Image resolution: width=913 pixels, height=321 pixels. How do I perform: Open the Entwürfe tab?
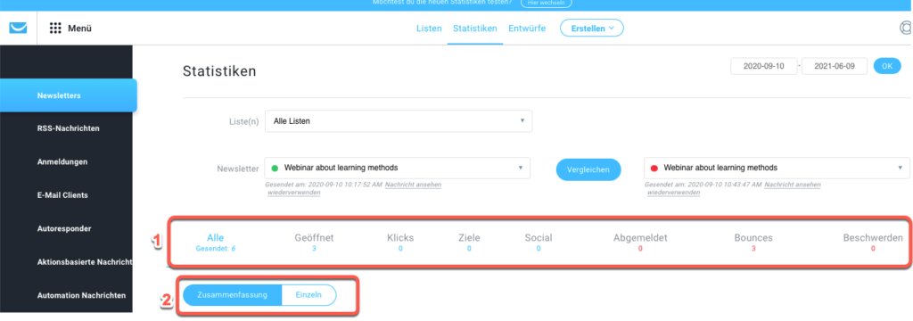(527, 28)
